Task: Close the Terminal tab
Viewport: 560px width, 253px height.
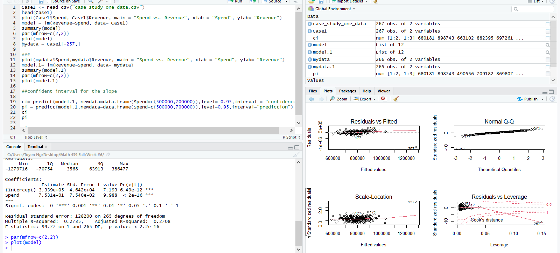Action: [46, 147]
